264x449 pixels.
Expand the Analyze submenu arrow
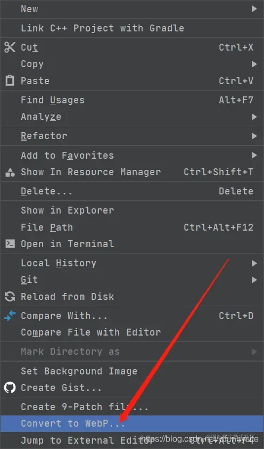(254, 117)
